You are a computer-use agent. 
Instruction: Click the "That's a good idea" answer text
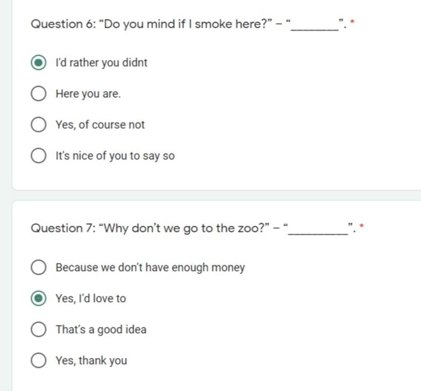coord(101,329)
